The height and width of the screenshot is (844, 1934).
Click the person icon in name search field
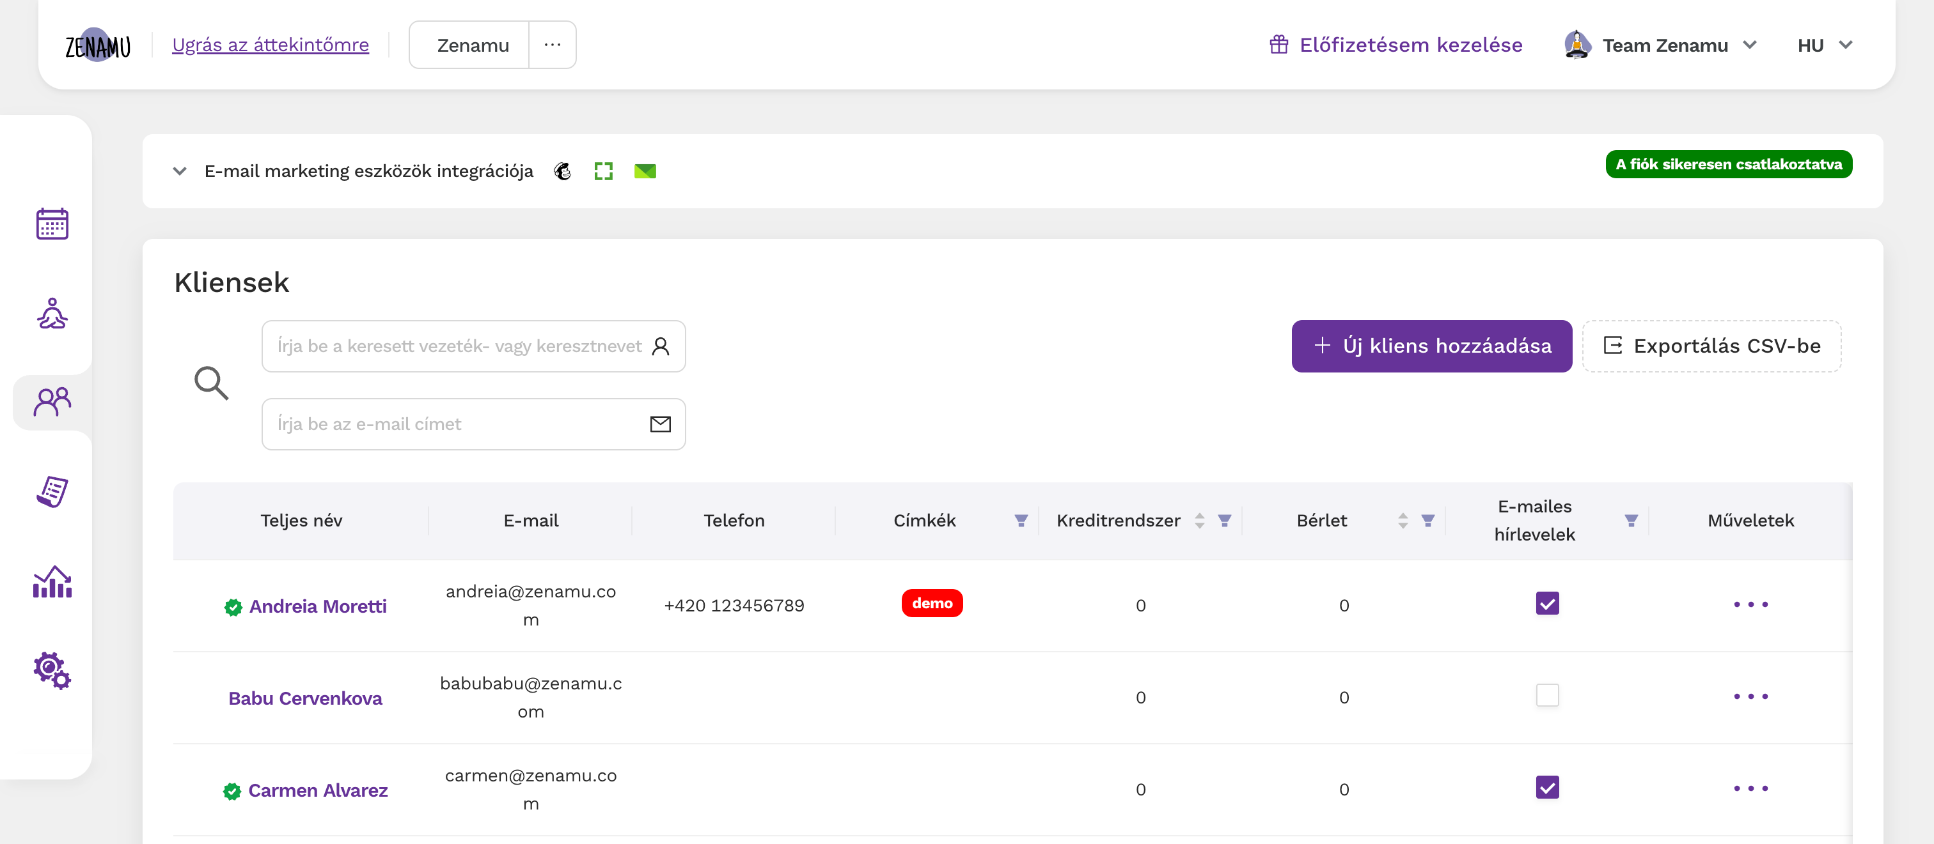(x=661, y=346)
